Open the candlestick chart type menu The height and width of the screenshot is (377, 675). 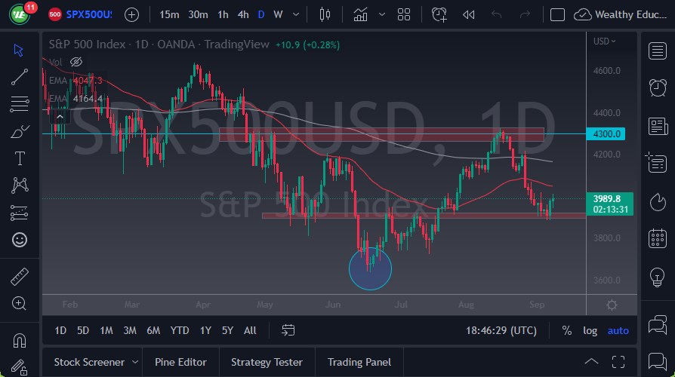pos(325,14)
